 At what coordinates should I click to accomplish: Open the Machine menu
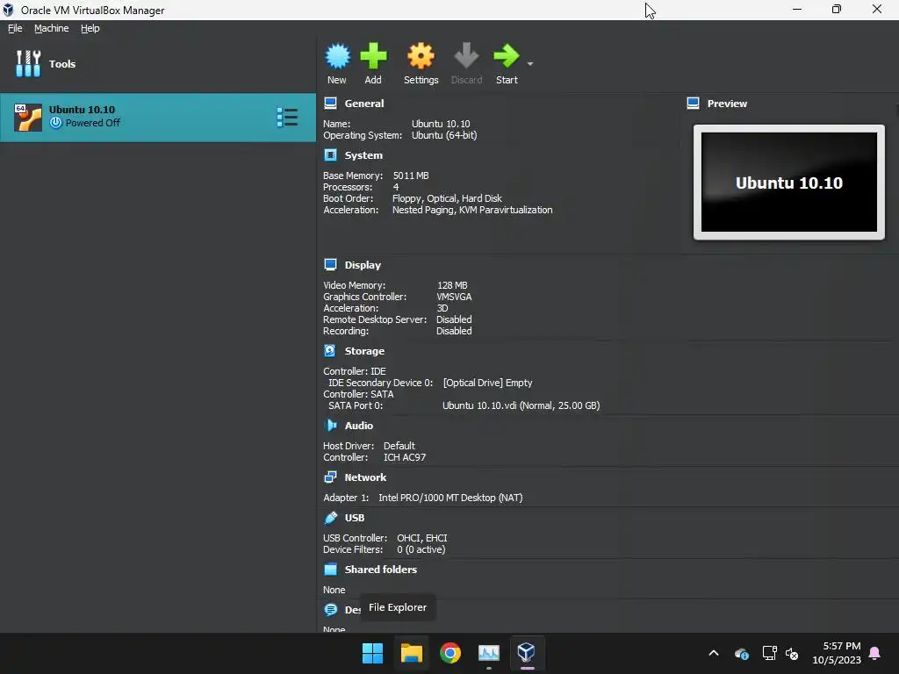(x=51, y=28)
